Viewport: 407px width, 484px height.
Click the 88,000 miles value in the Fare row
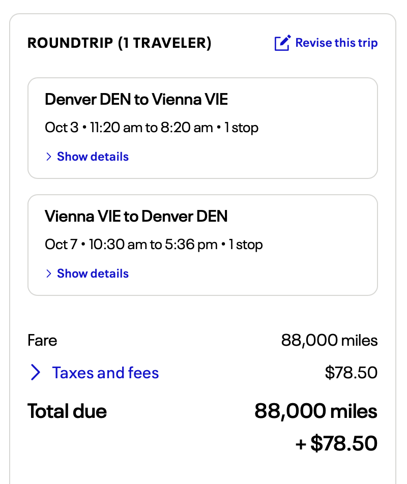click(329, 340)
